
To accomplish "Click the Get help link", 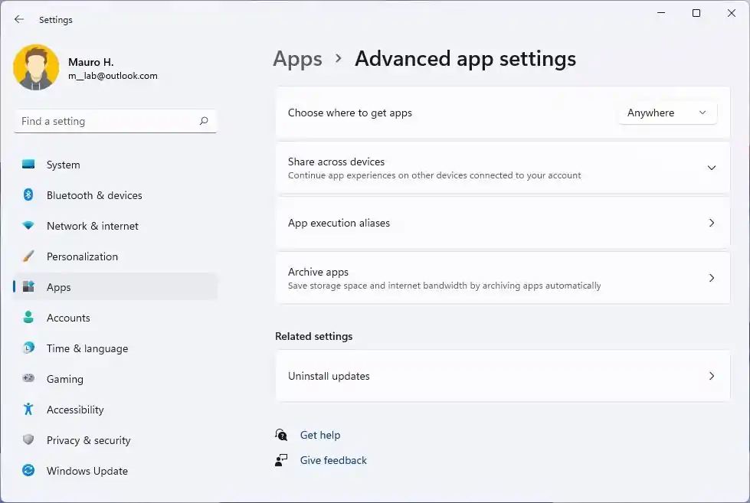I will (320, 435).
